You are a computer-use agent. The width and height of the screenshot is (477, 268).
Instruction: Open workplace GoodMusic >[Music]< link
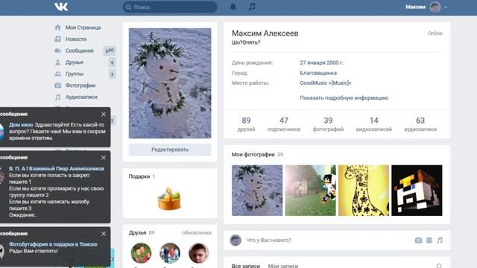click(326, 83)
